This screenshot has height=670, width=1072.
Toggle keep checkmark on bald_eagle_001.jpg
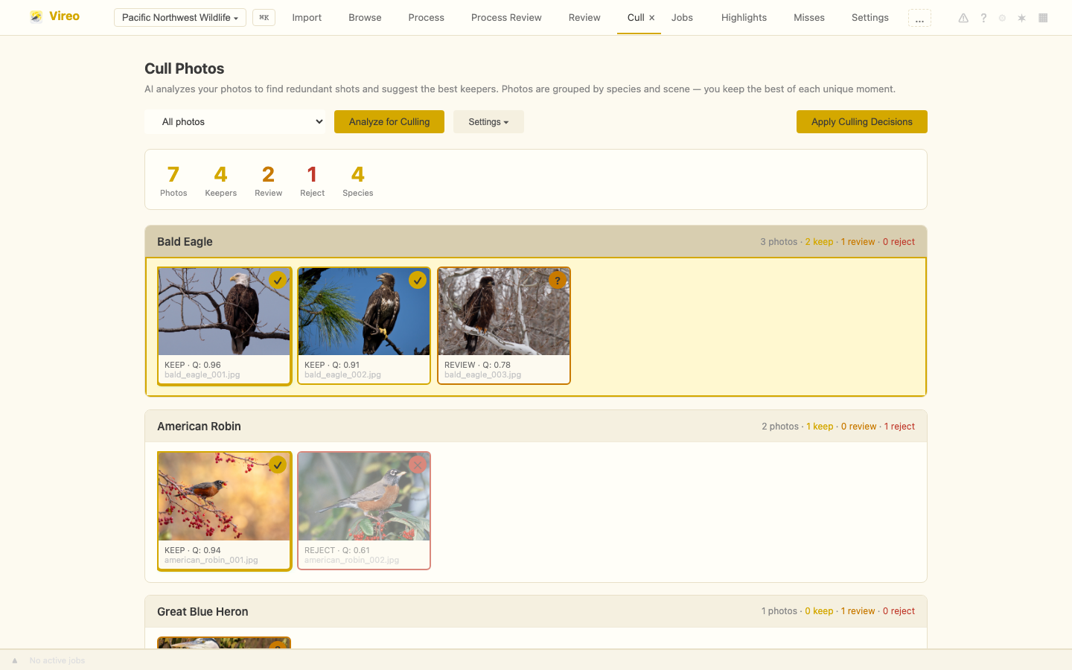[278, 280]
